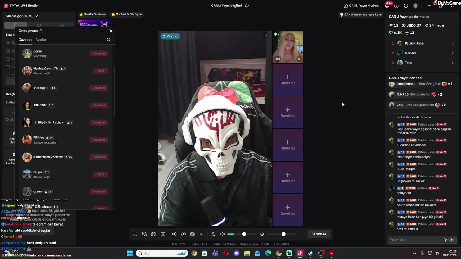Open the music media icon in bottom toolbar

(x=144, y=234)
